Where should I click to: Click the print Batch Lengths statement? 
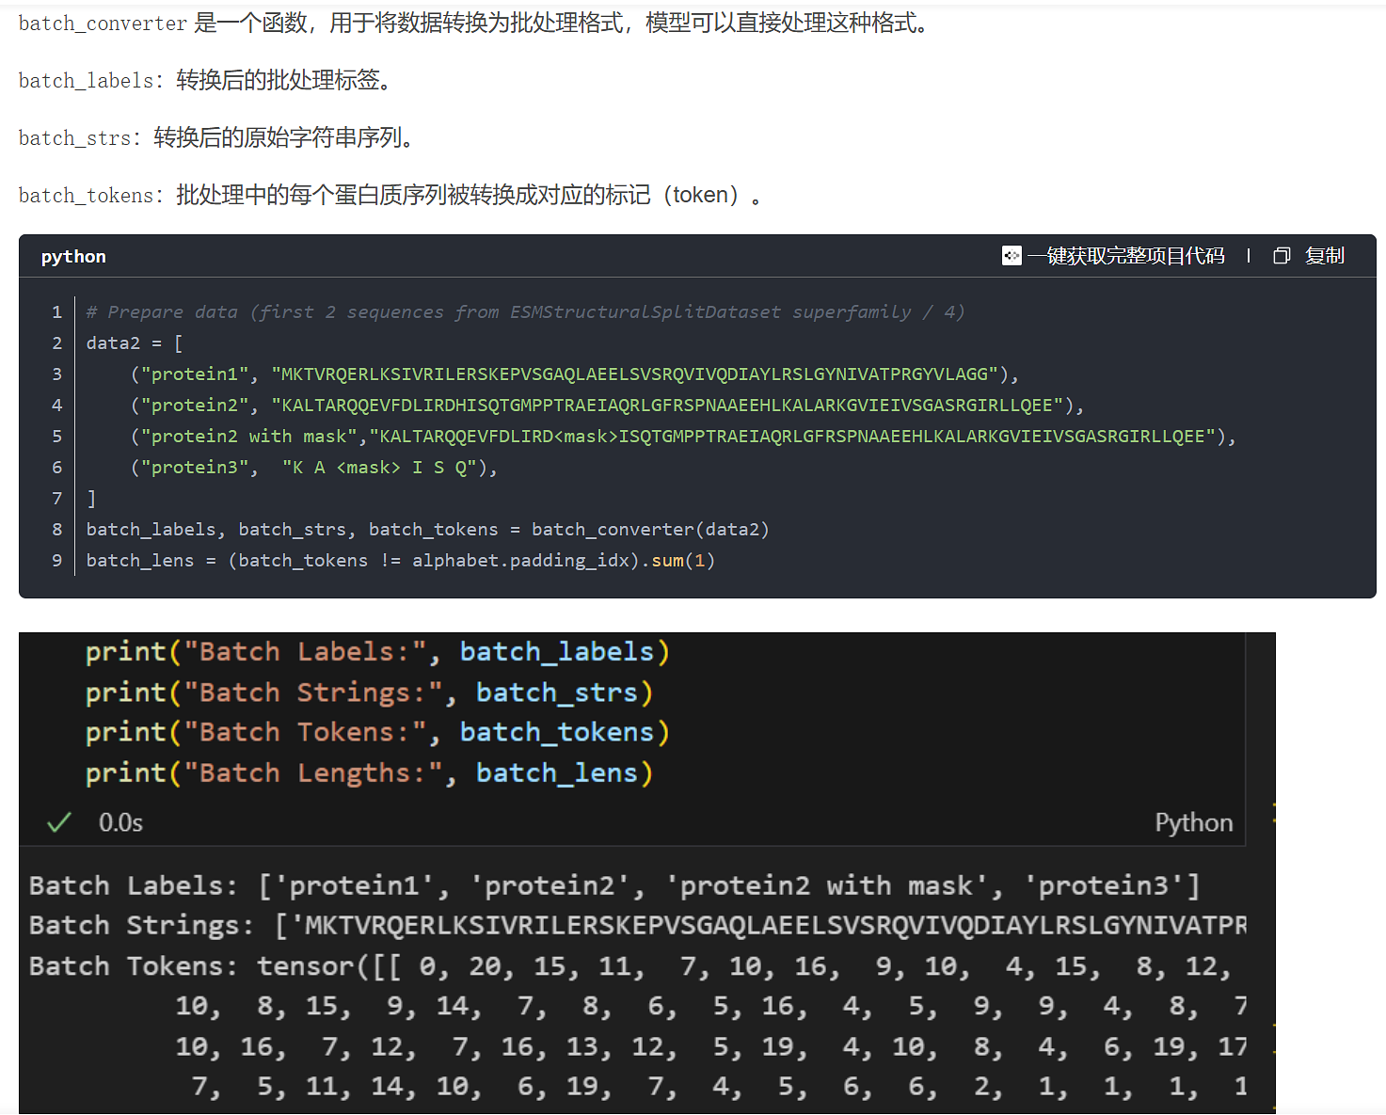coord(369,773)
